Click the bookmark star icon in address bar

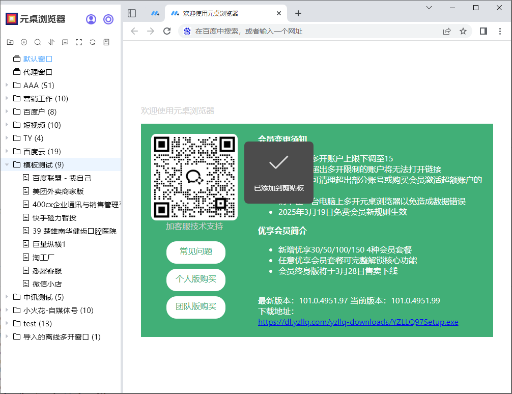463,31
